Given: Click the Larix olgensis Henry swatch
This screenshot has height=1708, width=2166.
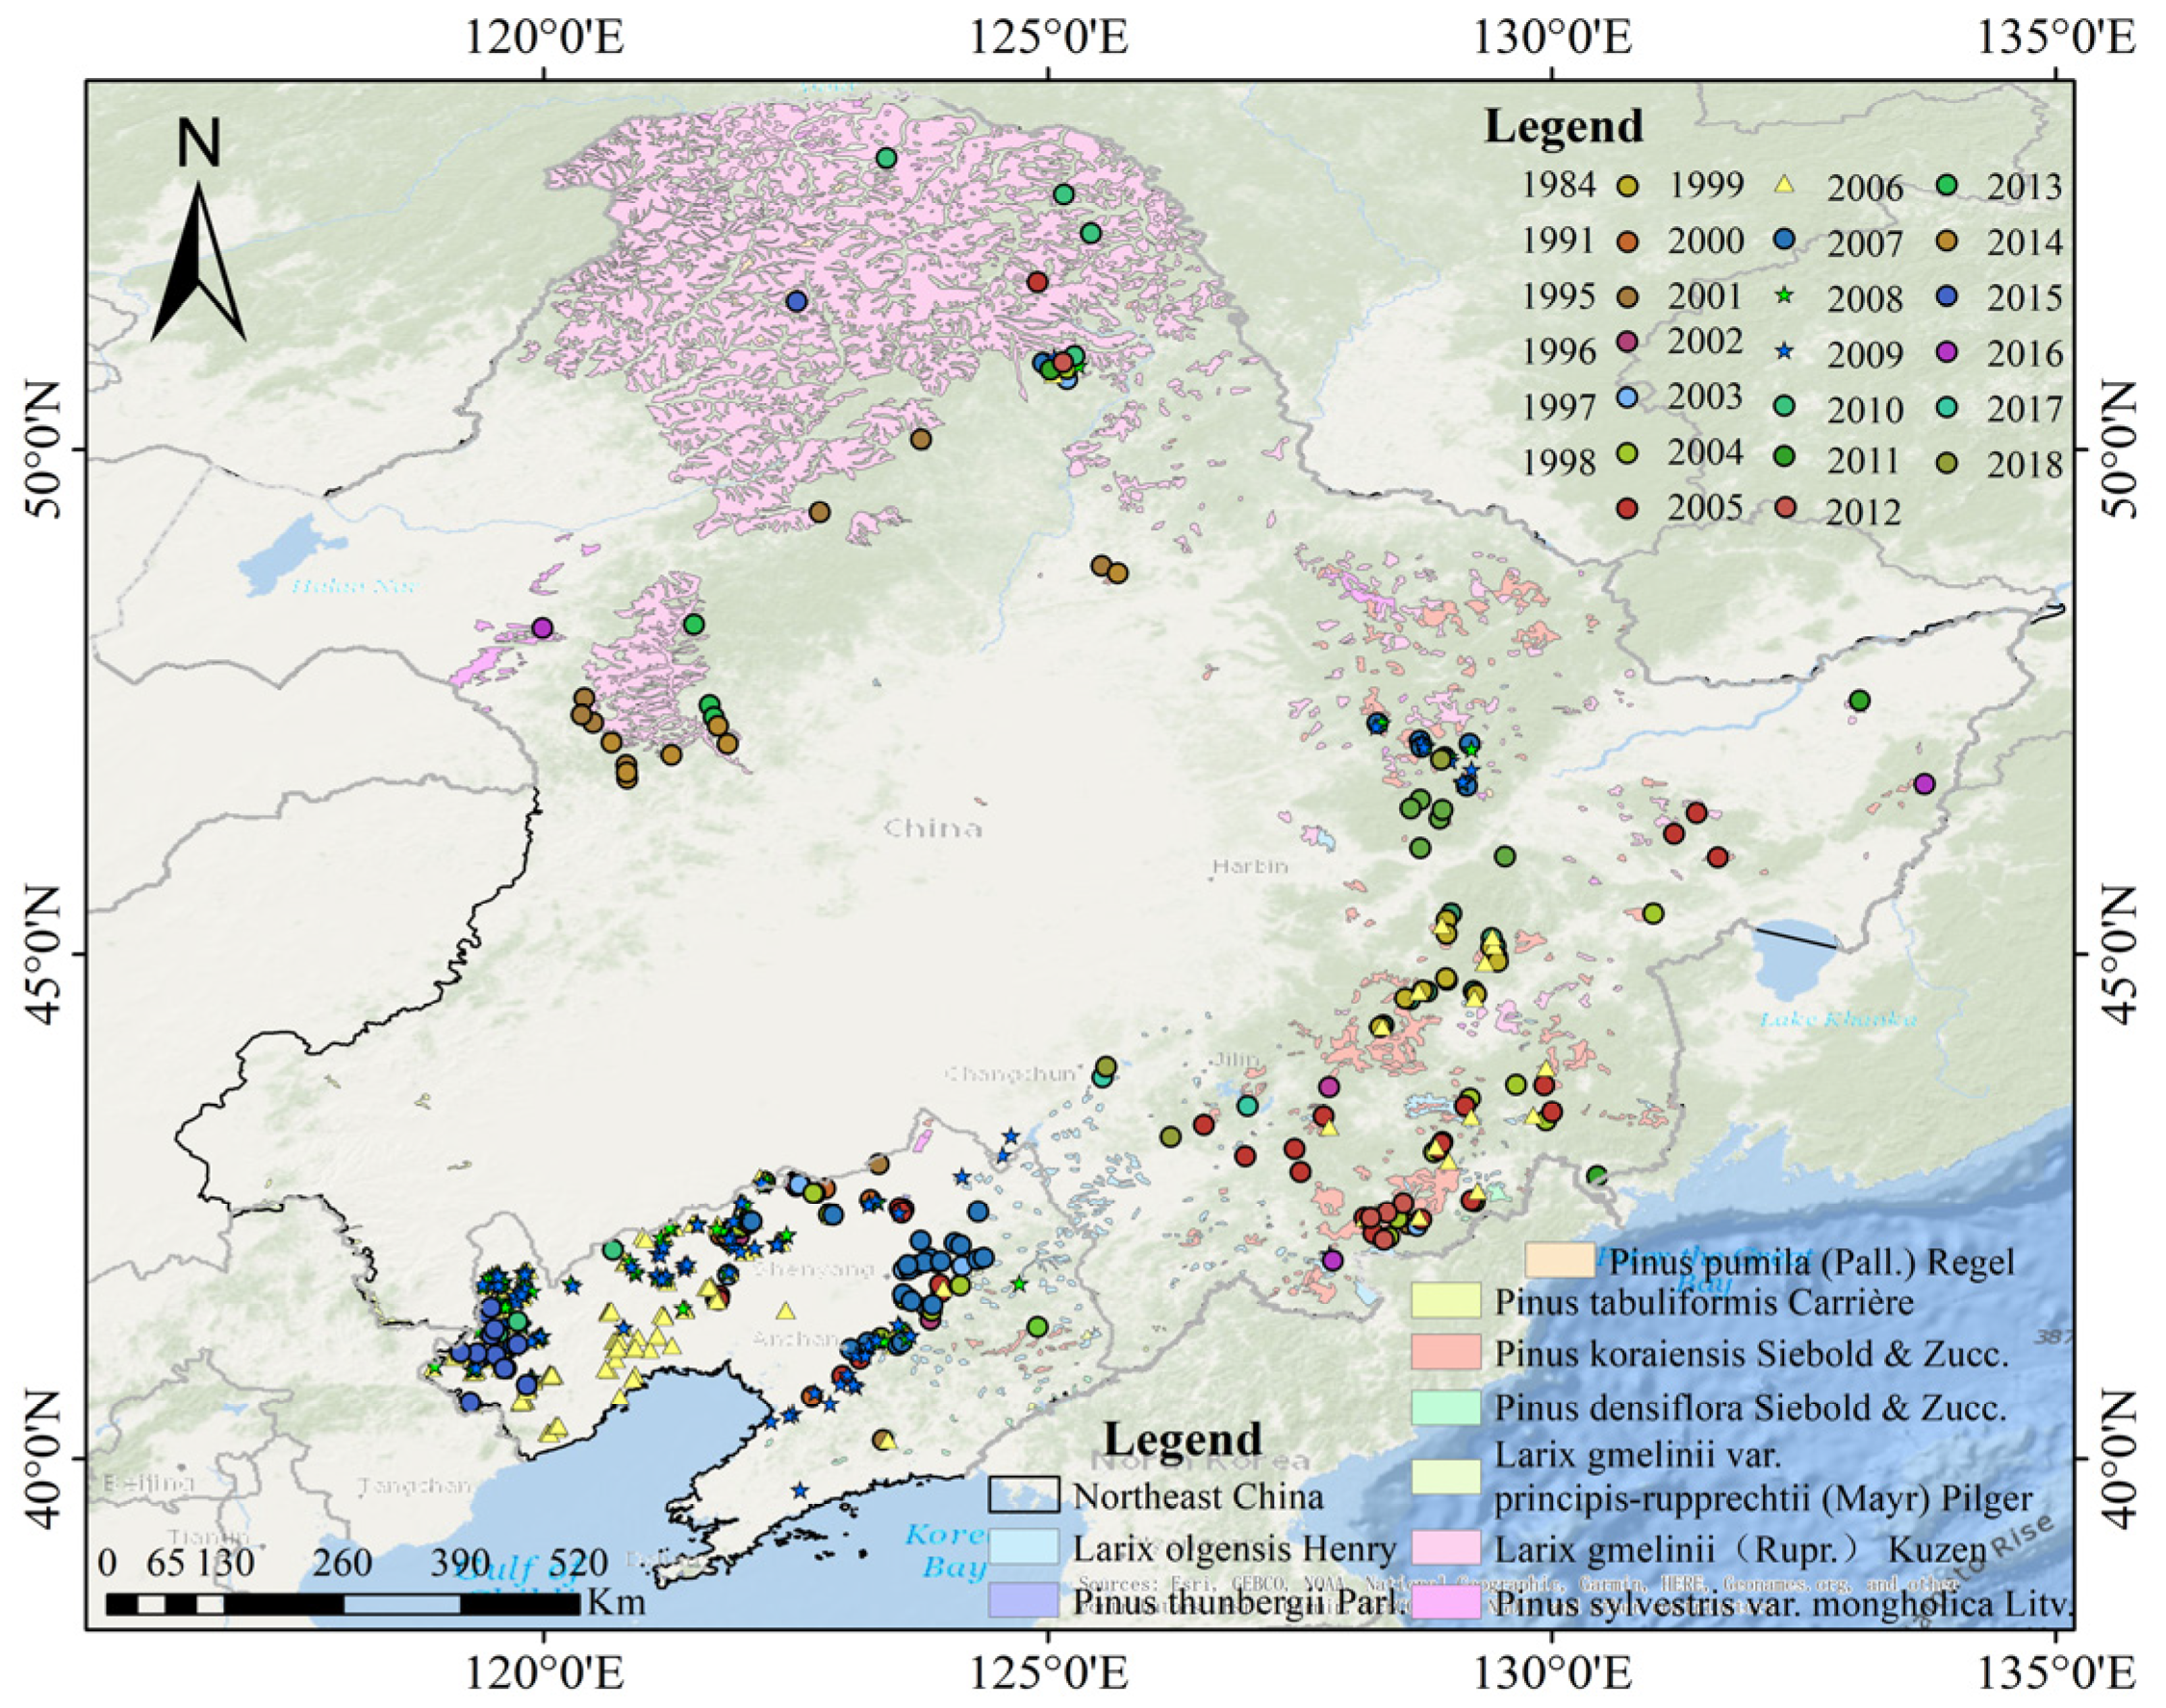Looking at the screenshot, I should click(1023, 1547).
